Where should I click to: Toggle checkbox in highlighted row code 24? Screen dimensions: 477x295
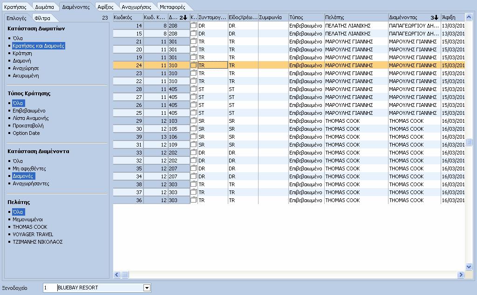(193, 65)
